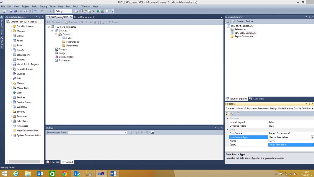
Task: Open Microsoft Word from the taskbar
Action: [x=113, y=174]
